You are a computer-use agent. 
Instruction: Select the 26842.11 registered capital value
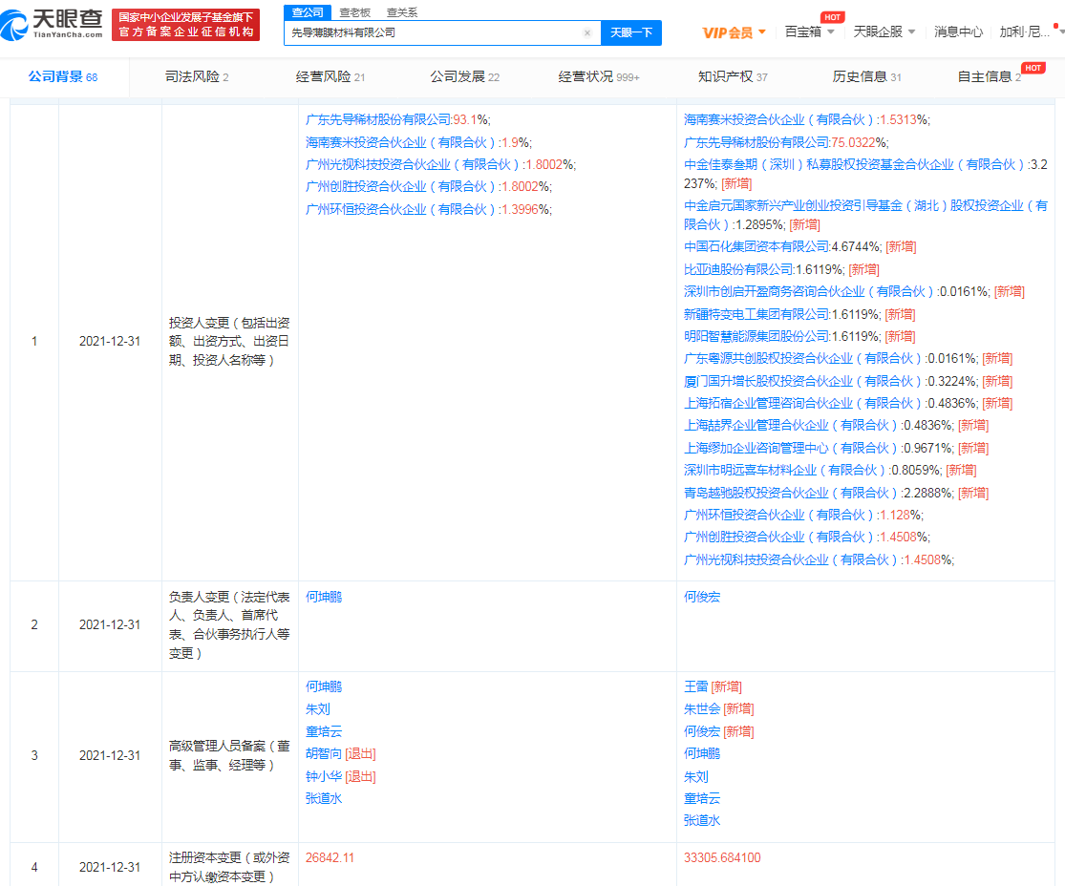coord(330,858)
